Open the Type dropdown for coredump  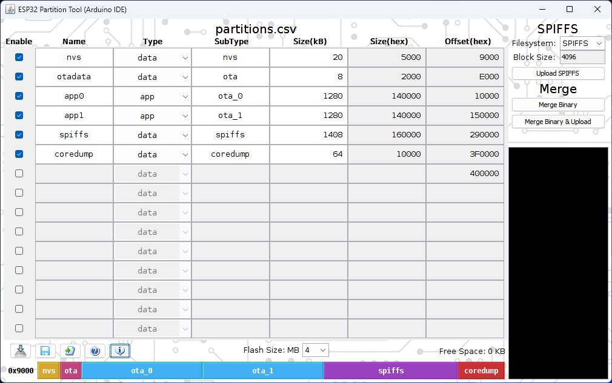click(x=152, y=154)
